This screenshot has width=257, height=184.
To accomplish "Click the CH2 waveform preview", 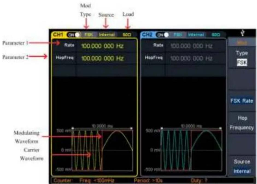I will pos(191,150).
